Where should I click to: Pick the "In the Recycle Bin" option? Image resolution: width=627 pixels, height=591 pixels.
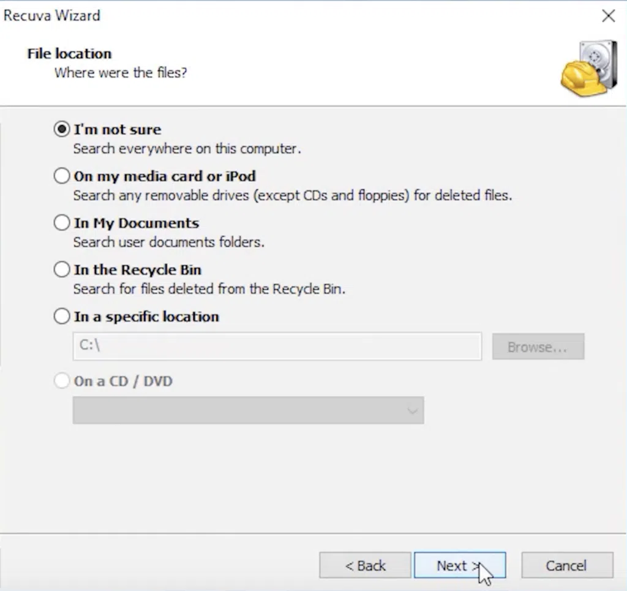[62, 269]
